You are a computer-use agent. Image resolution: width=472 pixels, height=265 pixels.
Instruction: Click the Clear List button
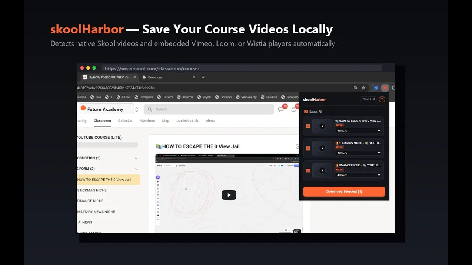click(x=368, y=99)
